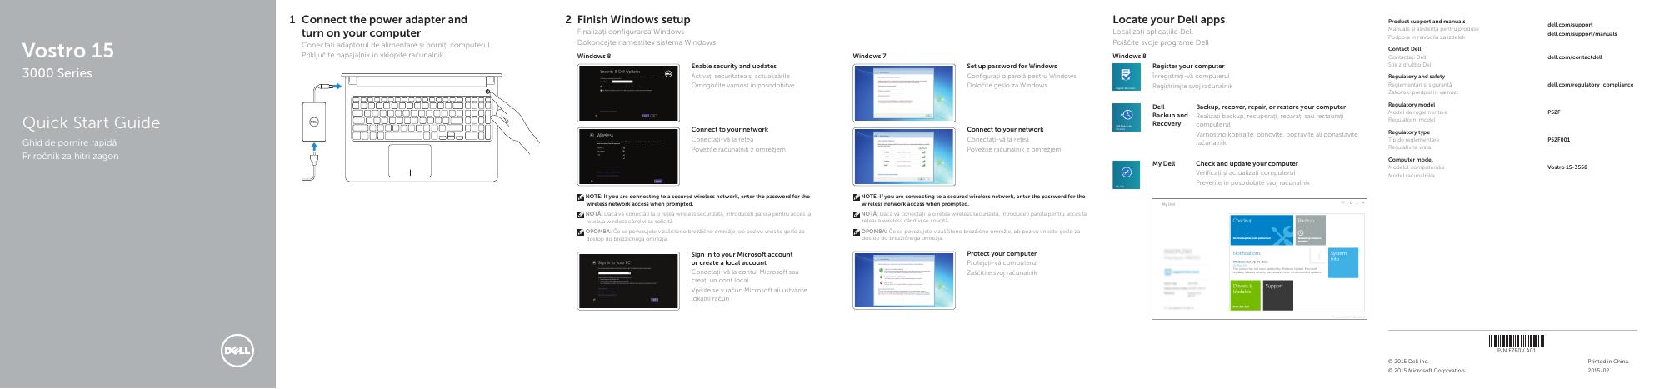
Task: Click the Ghid de pornire rapidă text
Action: 69,142
